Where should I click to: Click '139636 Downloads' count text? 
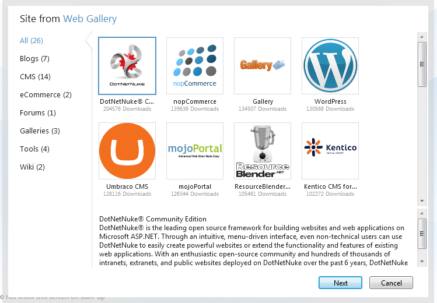[195, 109]
